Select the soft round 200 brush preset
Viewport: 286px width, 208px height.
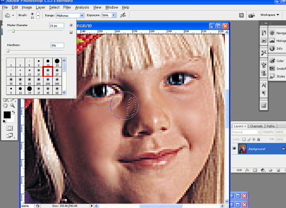(48, 81)
